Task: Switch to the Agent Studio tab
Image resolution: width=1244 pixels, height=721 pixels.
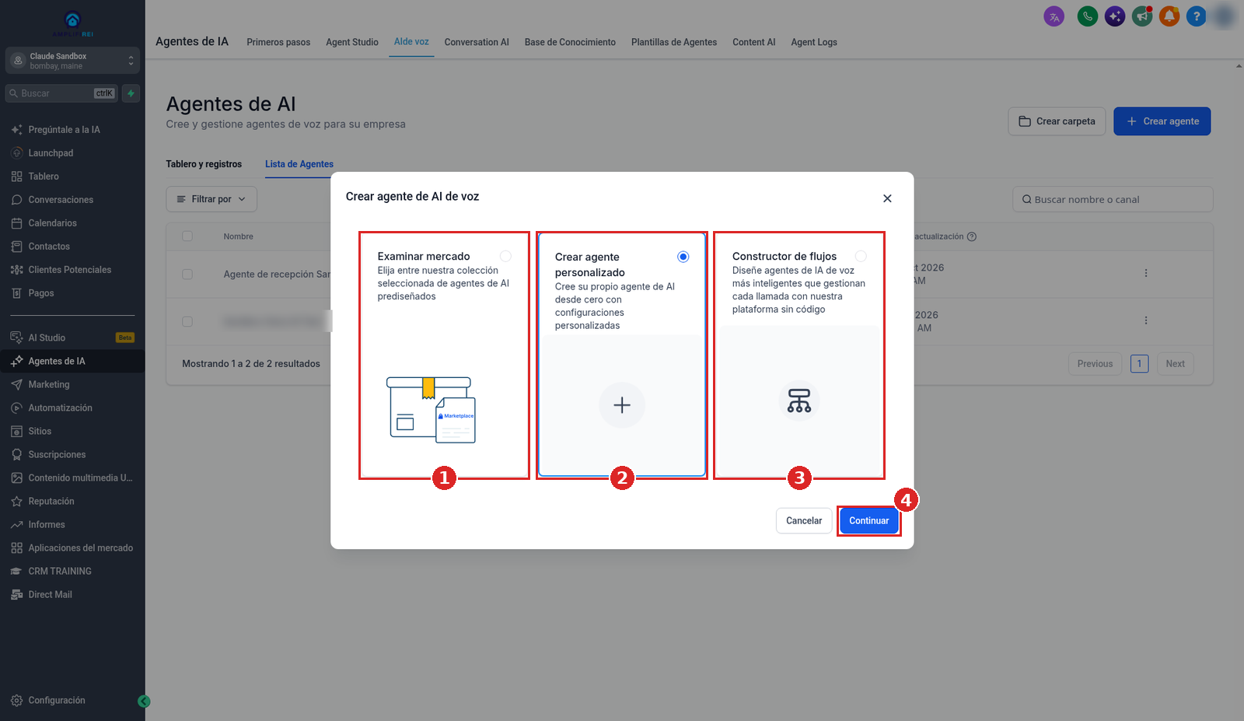Action: pos(352,42)
